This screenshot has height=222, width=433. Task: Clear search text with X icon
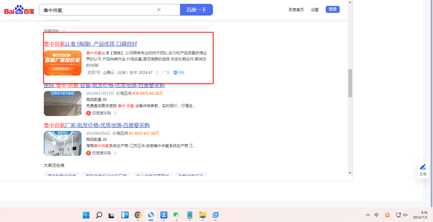click(159, 10)
